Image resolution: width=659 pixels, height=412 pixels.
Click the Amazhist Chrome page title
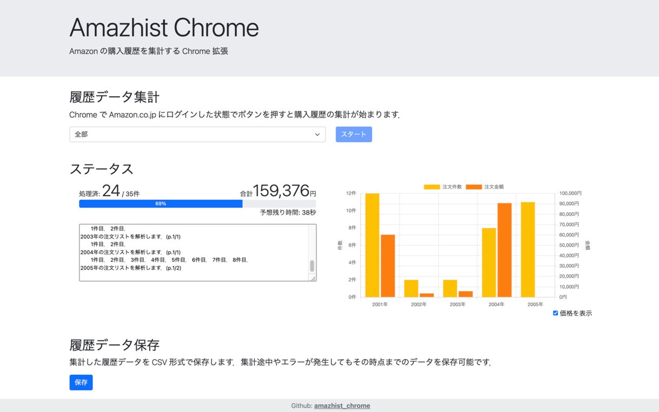pos(164,28)
